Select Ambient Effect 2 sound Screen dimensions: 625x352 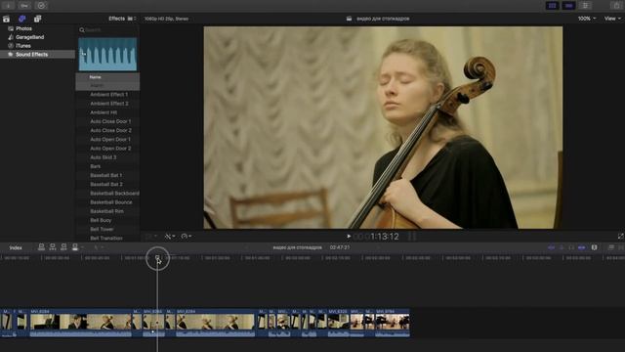(x=109, y=104)
